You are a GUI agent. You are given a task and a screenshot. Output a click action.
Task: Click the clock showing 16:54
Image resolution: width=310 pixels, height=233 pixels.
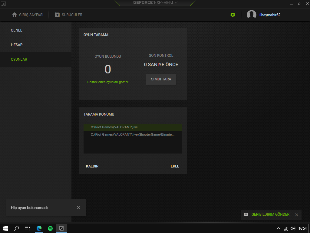tap(302, 228)
